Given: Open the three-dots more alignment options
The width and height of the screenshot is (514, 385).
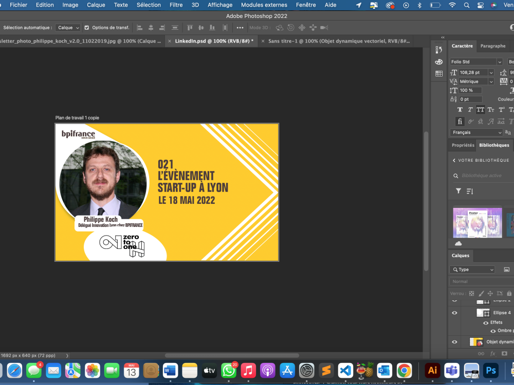Looking at the screenshot, I should [x=240, y=28].
